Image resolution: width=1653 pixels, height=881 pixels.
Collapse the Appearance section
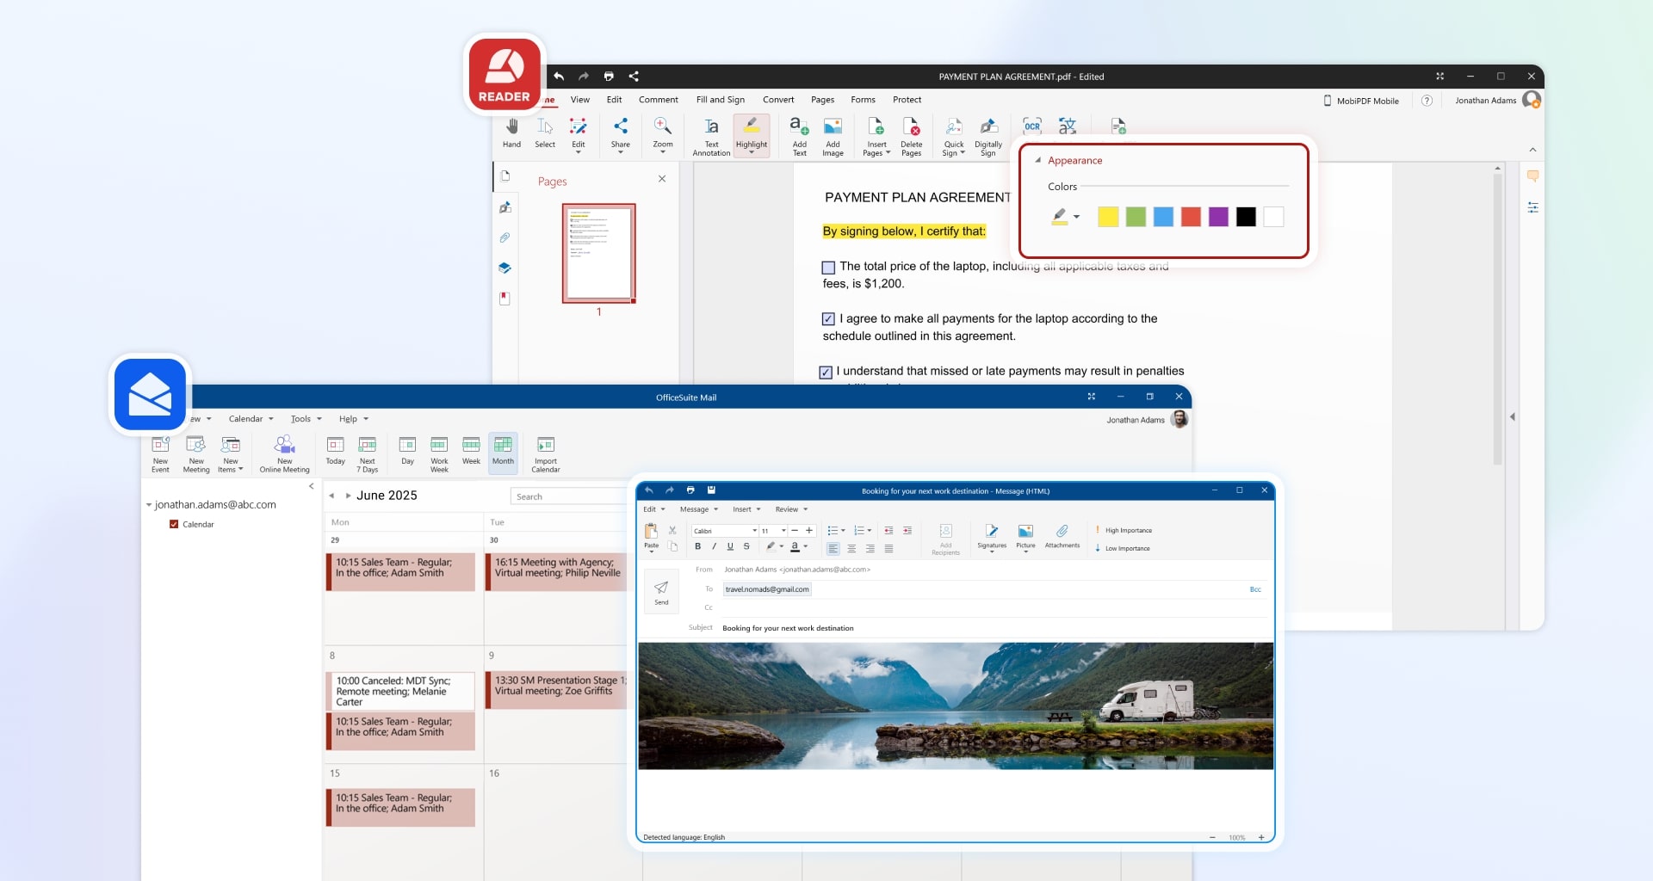coord(1038,161)
